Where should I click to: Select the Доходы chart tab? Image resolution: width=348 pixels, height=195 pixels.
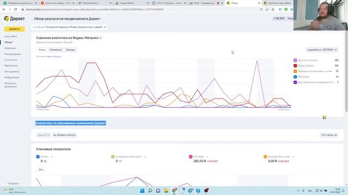70,50
